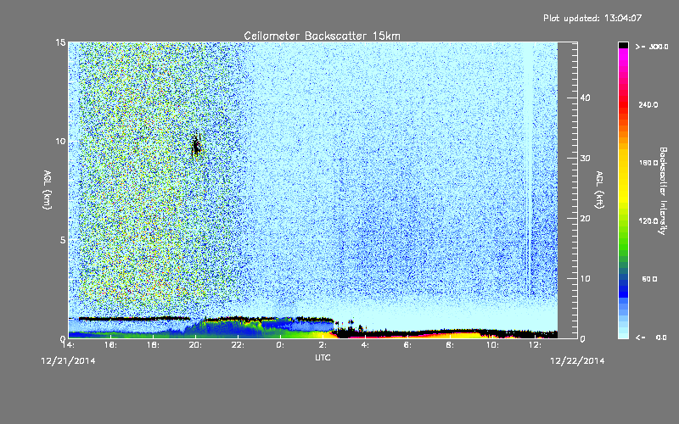679x424 pixels.
Task: Click the vertical light streak near 12:00 UTC
Action: [529, 169]
